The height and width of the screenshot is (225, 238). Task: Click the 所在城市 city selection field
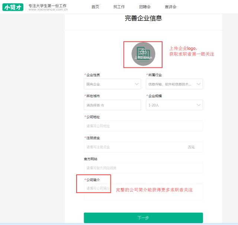pos(112,105)
